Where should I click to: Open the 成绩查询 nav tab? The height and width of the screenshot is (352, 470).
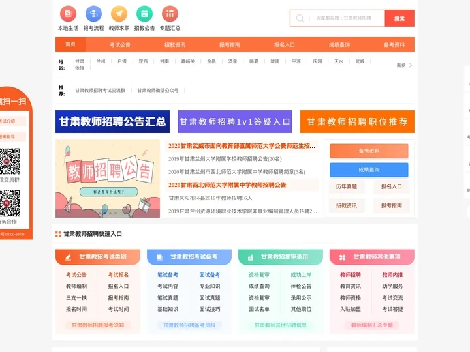click(x=339, y=44)
